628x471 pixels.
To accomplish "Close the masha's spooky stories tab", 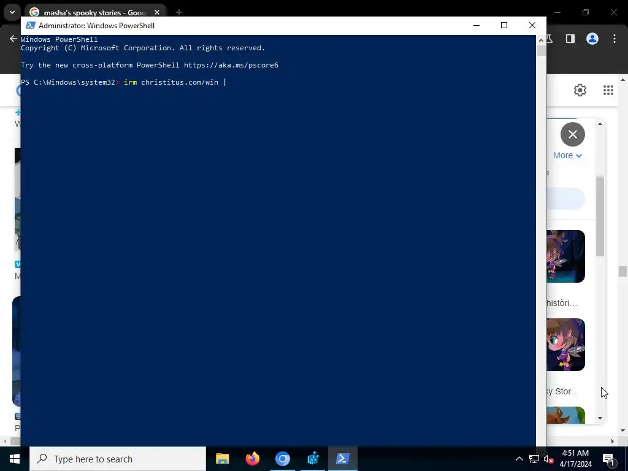I will [157, 12].
